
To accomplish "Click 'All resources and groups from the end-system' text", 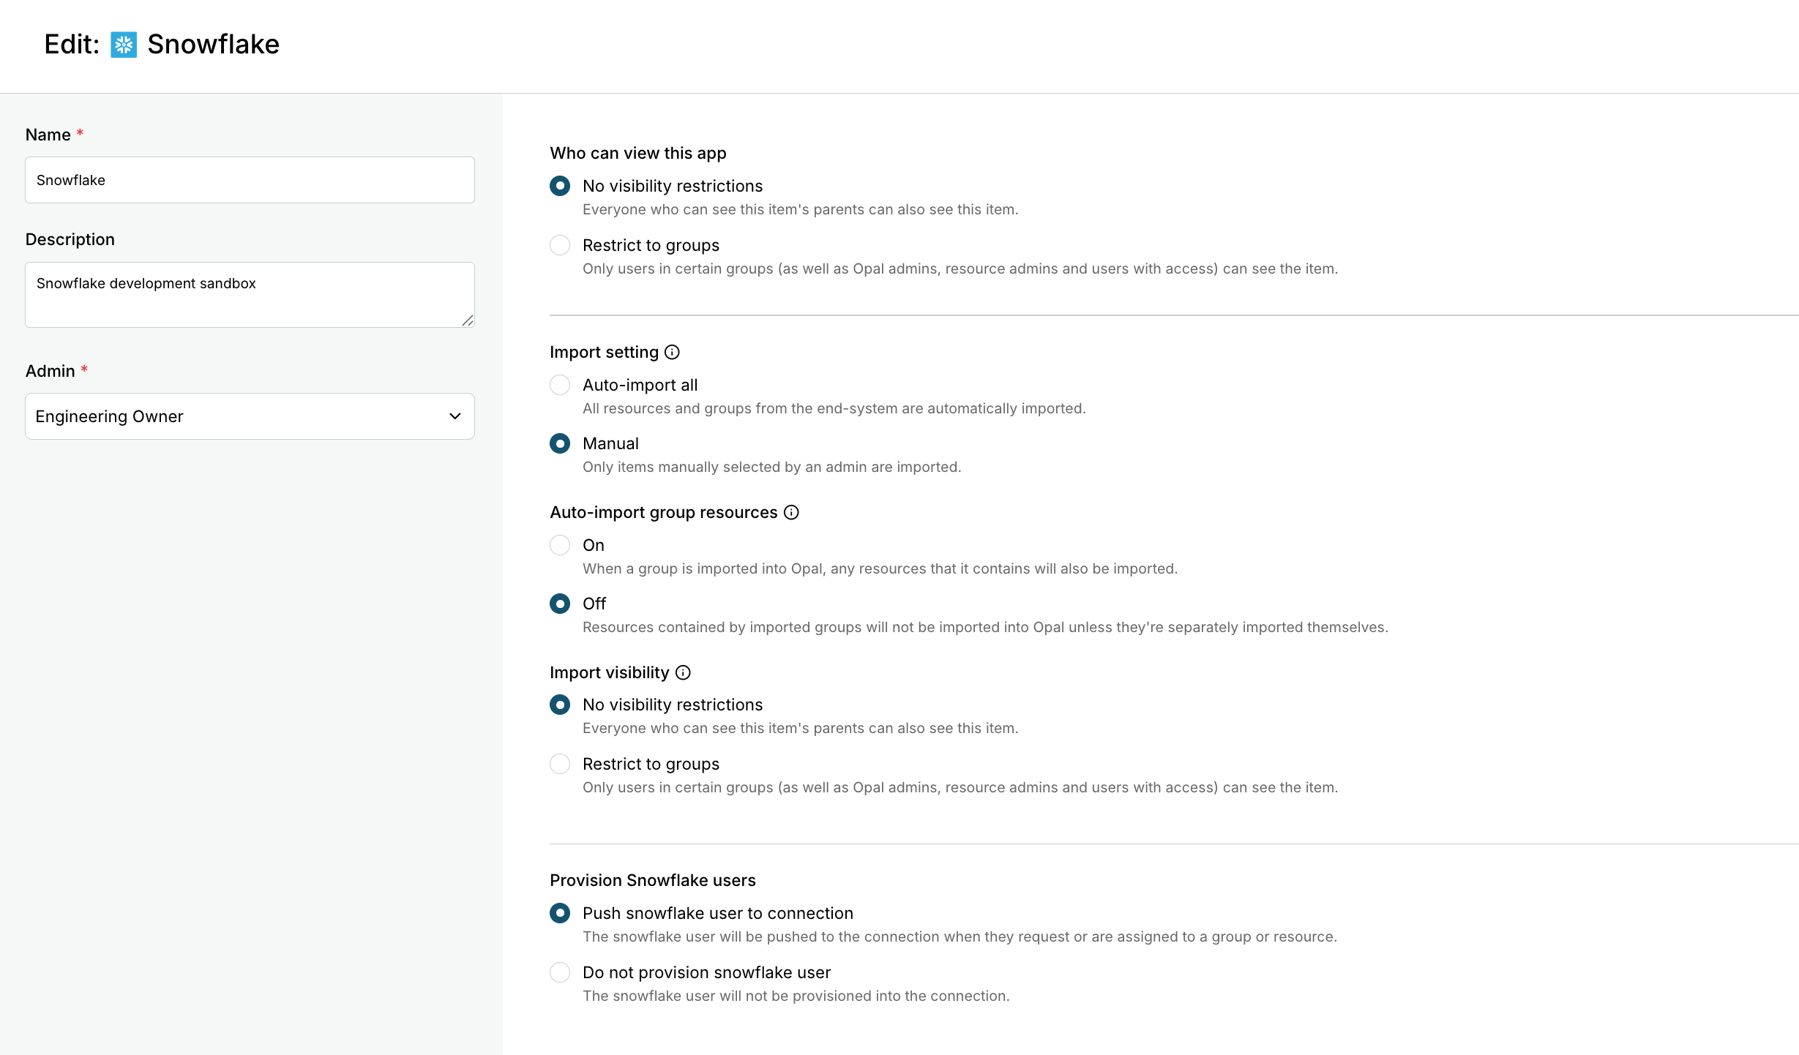I will coord(834,408).
